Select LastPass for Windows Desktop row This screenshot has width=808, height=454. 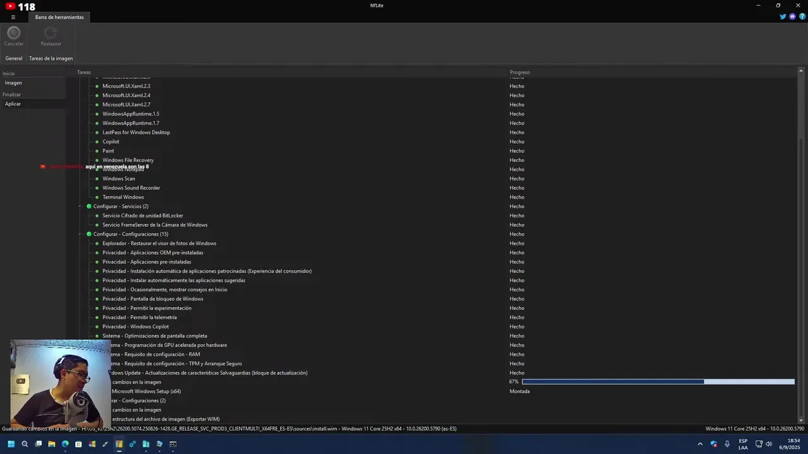[x=136, y=132]
